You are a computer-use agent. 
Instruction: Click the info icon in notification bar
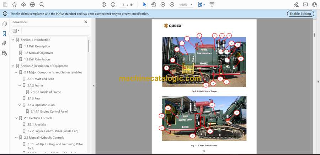tap(5, 14)
